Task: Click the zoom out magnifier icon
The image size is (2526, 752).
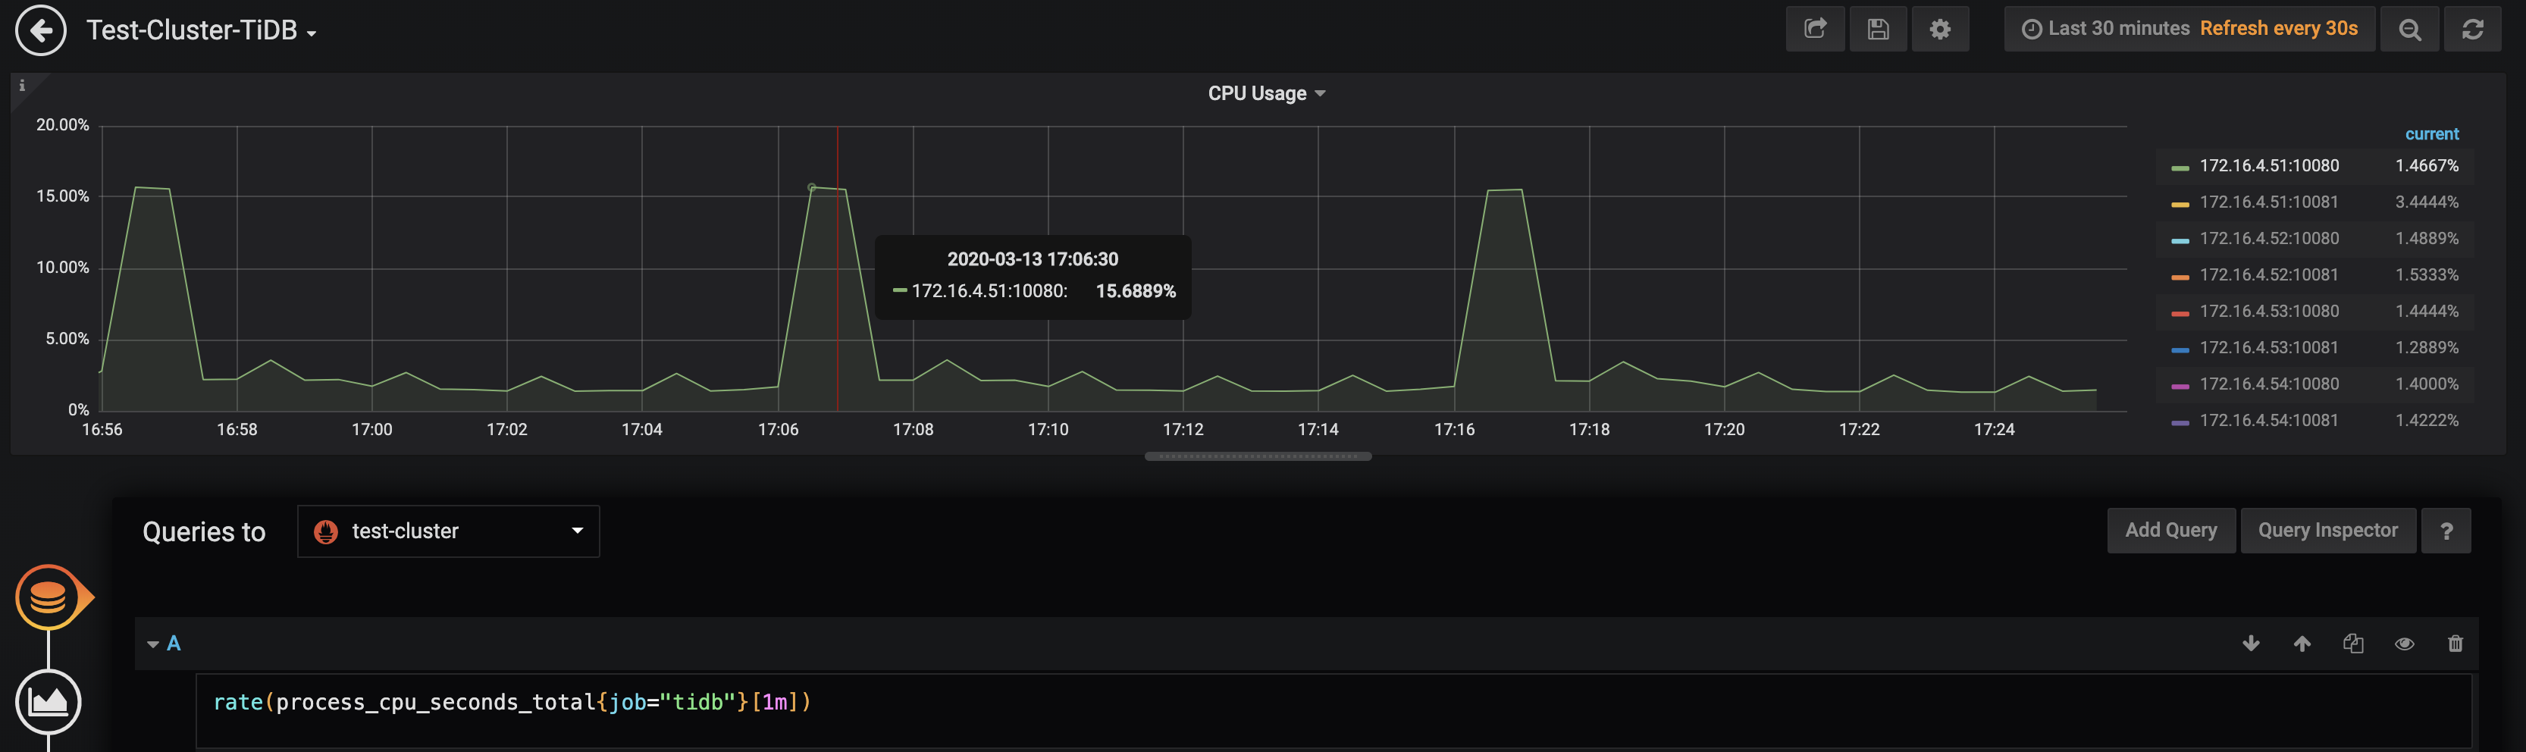Action: pos(2408,30)
